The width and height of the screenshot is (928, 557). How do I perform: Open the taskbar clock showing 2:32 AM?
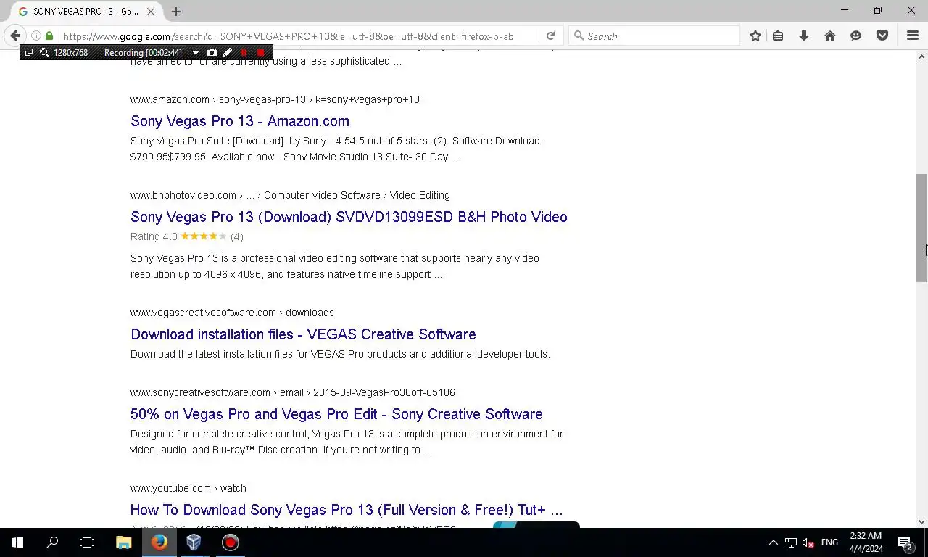pos(866,542)
